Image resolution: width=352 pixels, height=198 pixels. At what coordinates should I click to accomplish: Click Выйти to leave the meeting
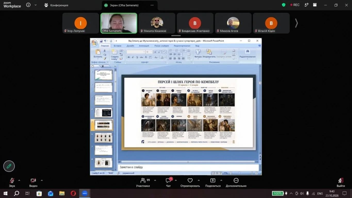[341, 182]
